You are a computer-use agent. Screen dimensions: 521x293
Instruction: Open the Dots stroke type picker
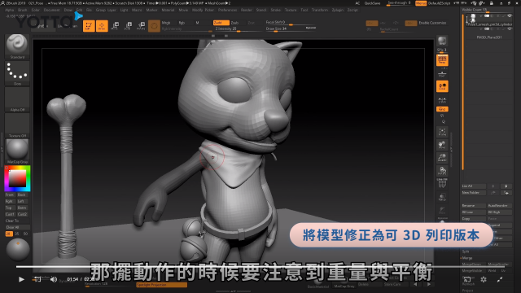(17, 73)
